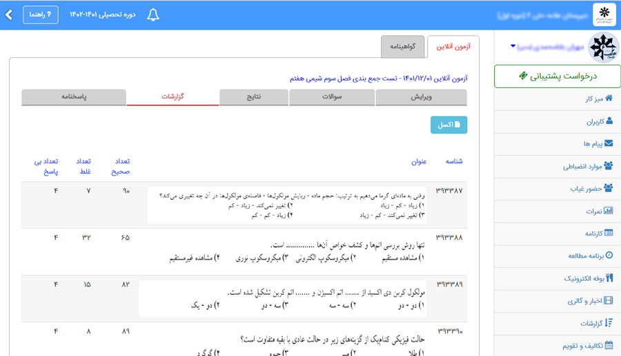Select the ویرایش tab
621x356 pixels.
click(421, 97)
